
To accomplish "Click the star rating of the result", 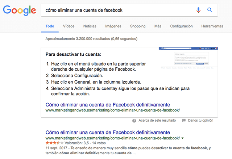I will point(54,143).
